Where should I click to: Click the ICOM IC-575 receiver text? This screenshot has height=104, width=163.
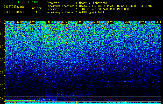tap(104, 9)
